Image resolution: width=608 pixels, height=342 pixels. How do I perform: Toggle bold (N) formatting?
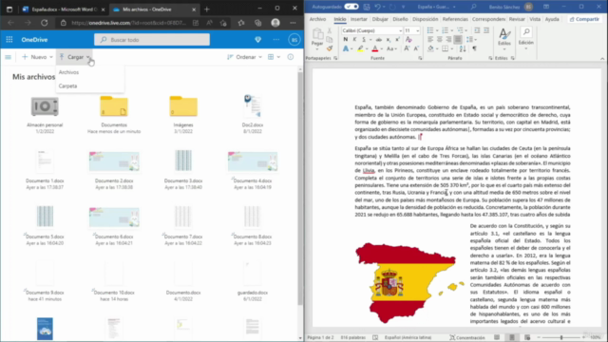pyautogui.click(x=346, y=39)
